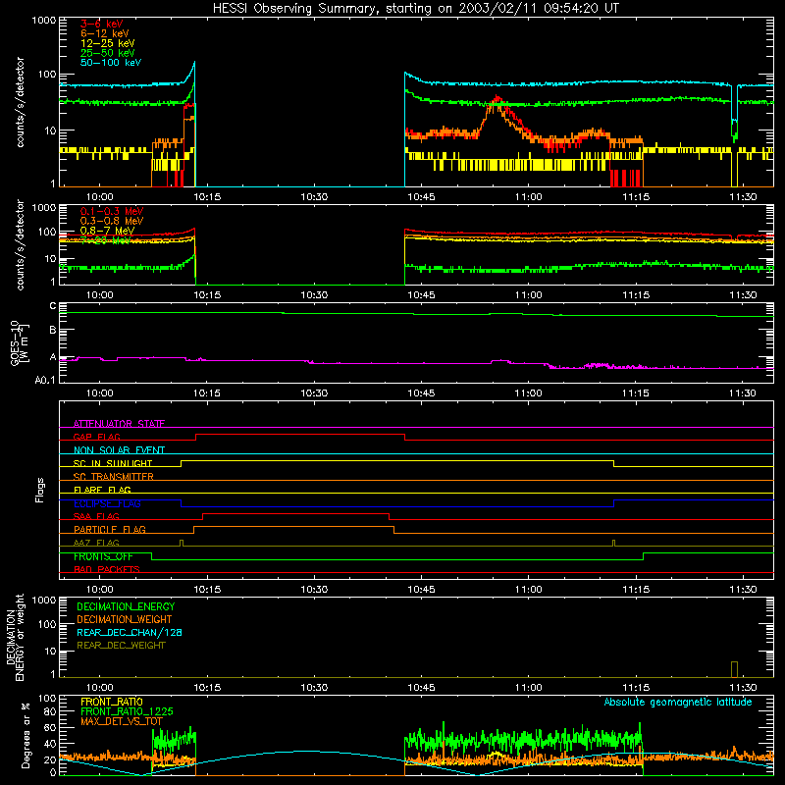Select the 3-6 keV legend label

pos(102,24)
